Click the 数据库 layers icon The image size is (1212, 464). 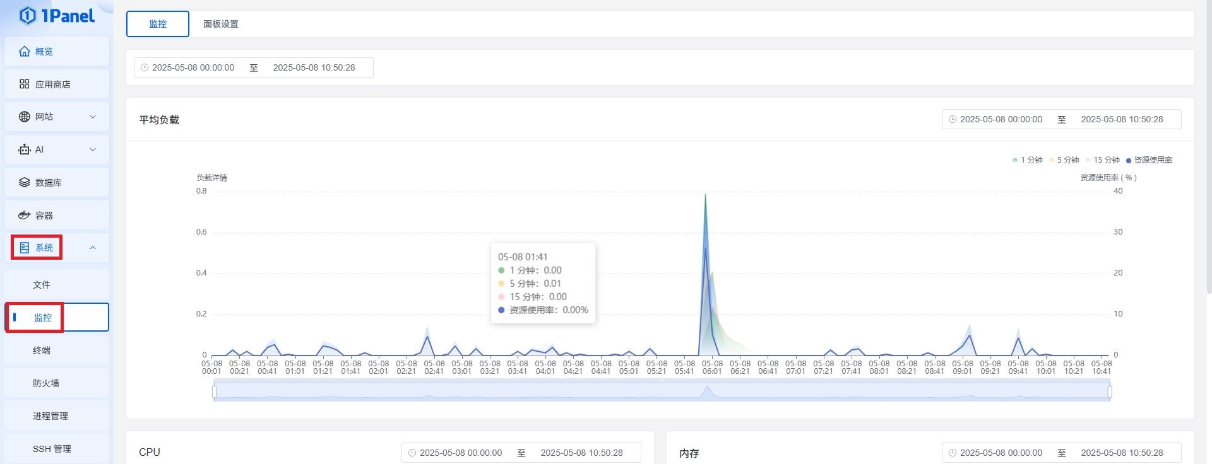[25, 182]
